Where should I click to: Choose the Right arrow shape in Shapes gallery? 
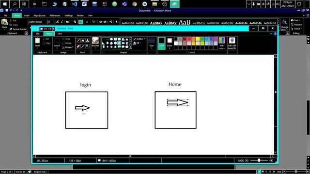click(119, 43)
